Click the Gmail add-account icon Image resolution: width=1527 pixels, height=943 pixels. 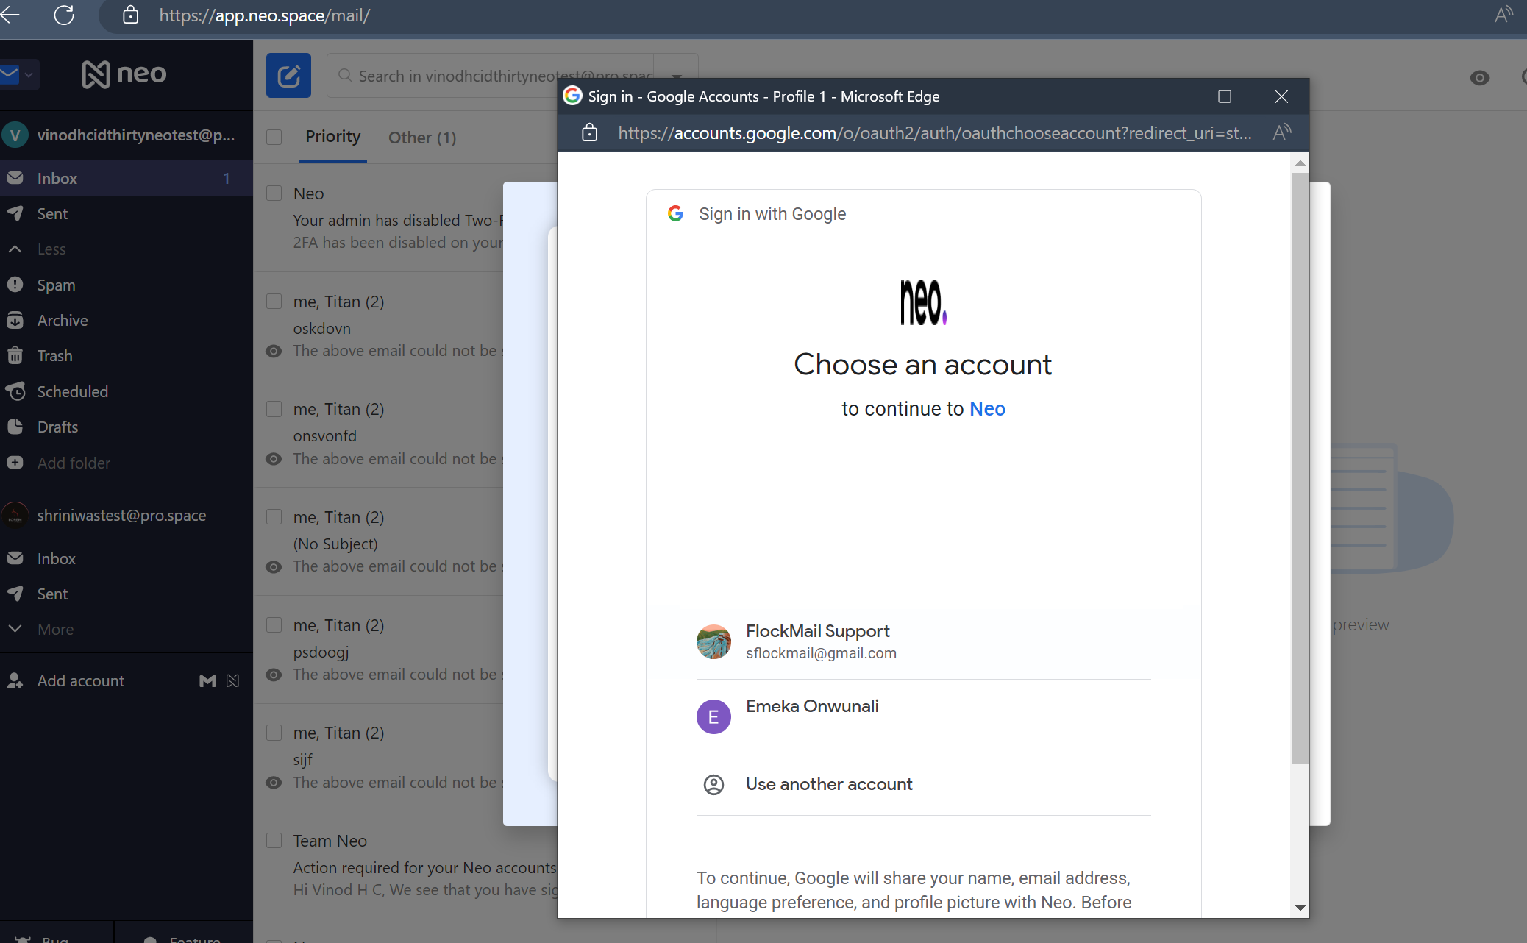tap(208, 681)
